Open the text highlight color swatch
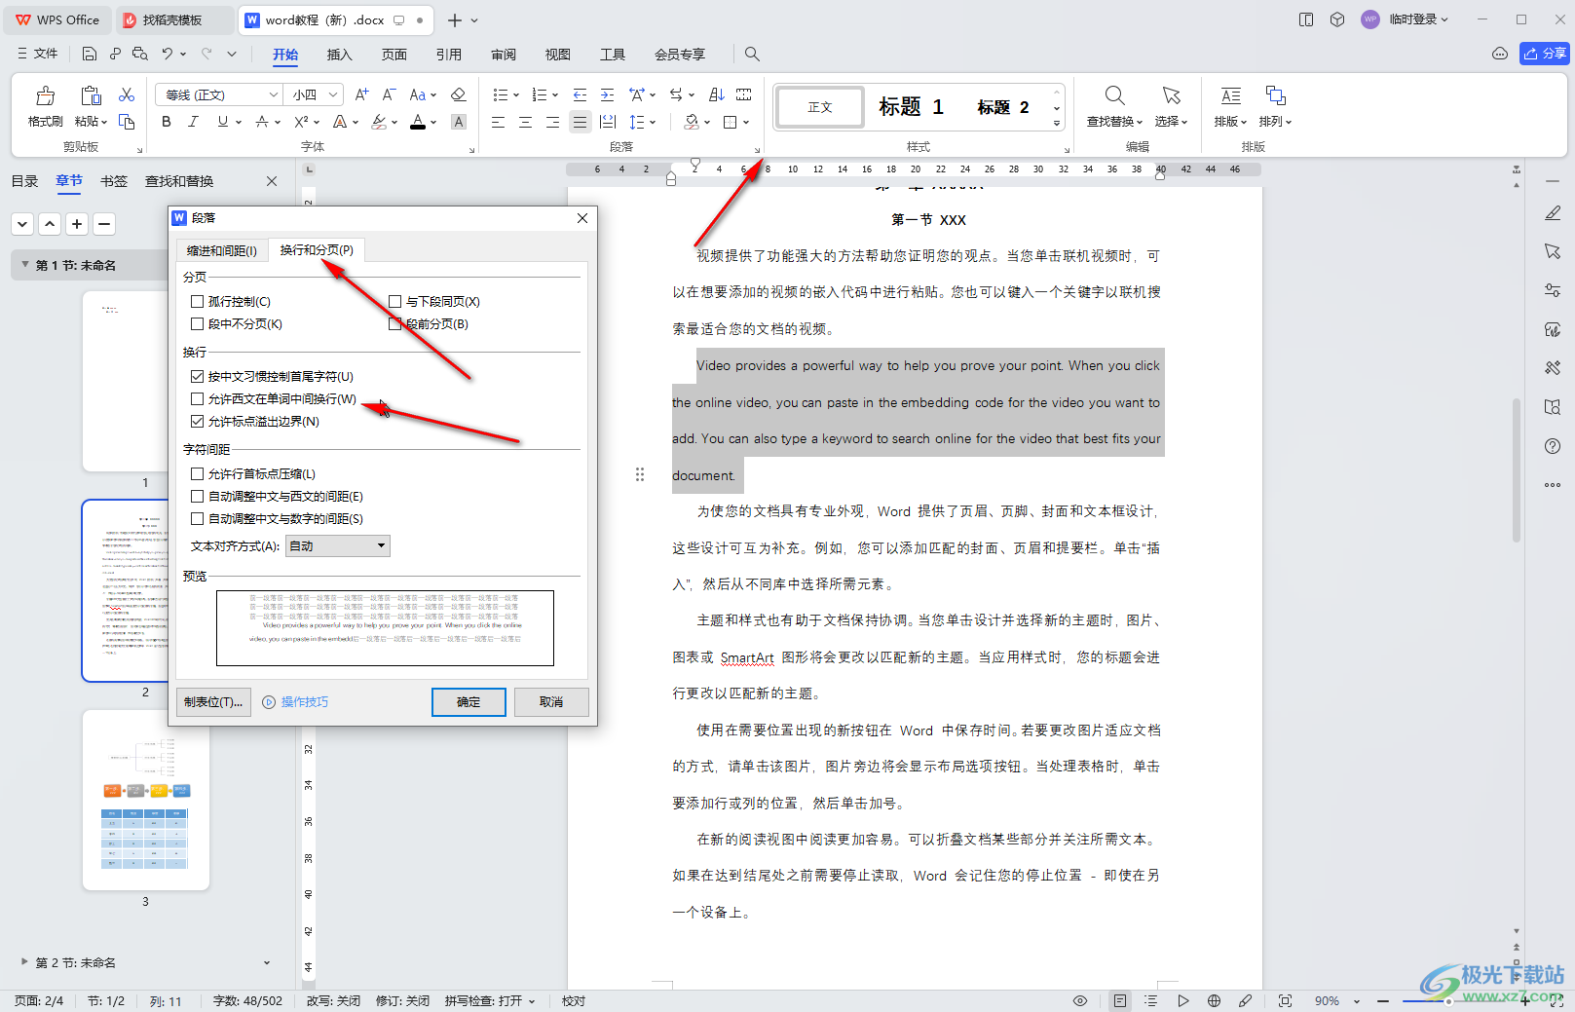The height and width of the screenshot is (1012, 1575). point(379,122)
